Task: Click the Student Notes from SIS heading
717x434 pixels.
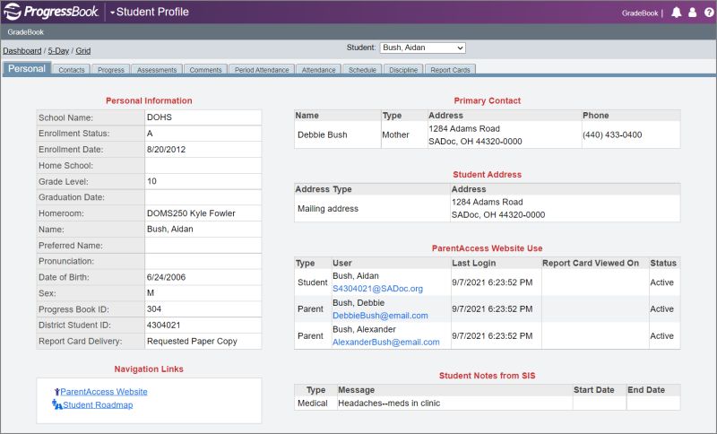Action: point(487,376)
